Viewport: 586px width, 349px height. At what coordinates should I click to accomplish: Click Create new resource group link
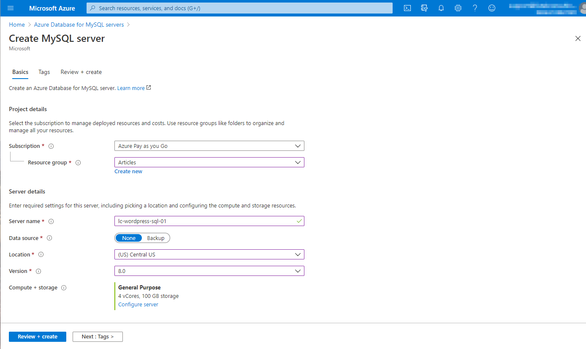[x=128, y=172]
